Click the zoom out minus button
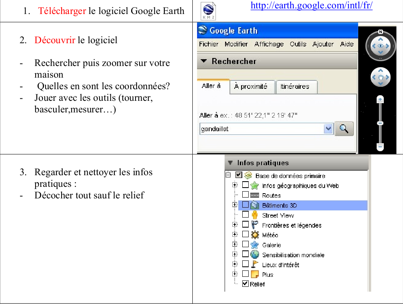The height and width of the screenshot is (304, 403). tap(380, 146)
